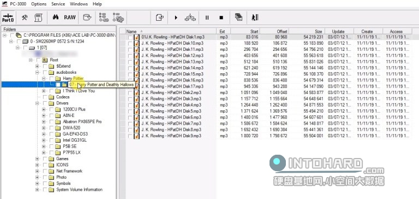Click the exit running-man icon
Image resolution: width=419 pixels, height=199 pixels.
tap(255, 17)
